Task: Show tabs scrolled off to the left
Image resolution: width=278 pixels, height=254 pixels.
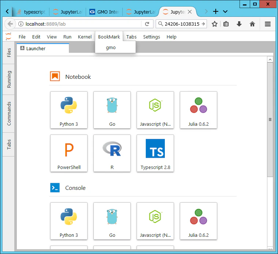Action: pyautogui.click(x=7, y=11)
